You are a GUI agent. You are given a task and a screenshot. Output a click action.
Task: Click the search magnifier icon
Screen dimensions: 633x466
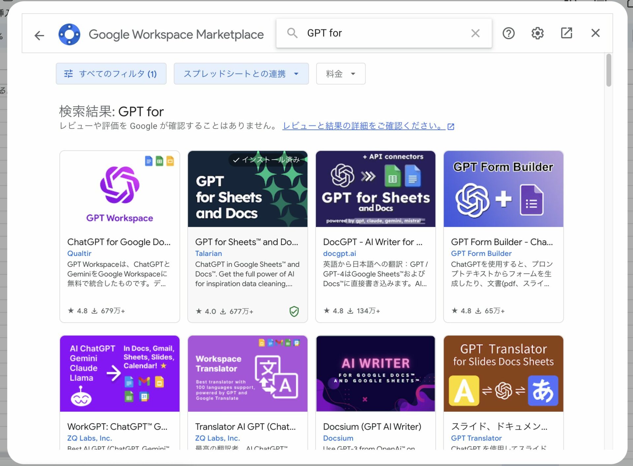292,33
